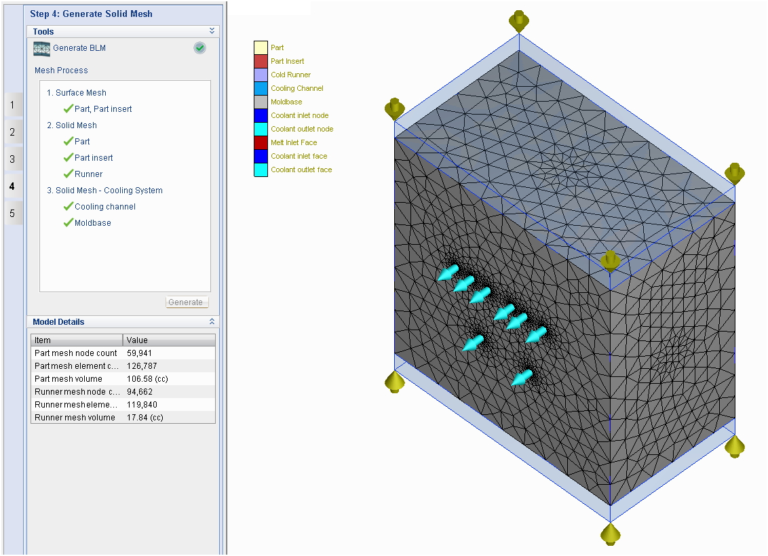Click the Cooling Channel color swatch
Image resolution: width=768 pixels, height=556 pixels.
tap(261, 88)
